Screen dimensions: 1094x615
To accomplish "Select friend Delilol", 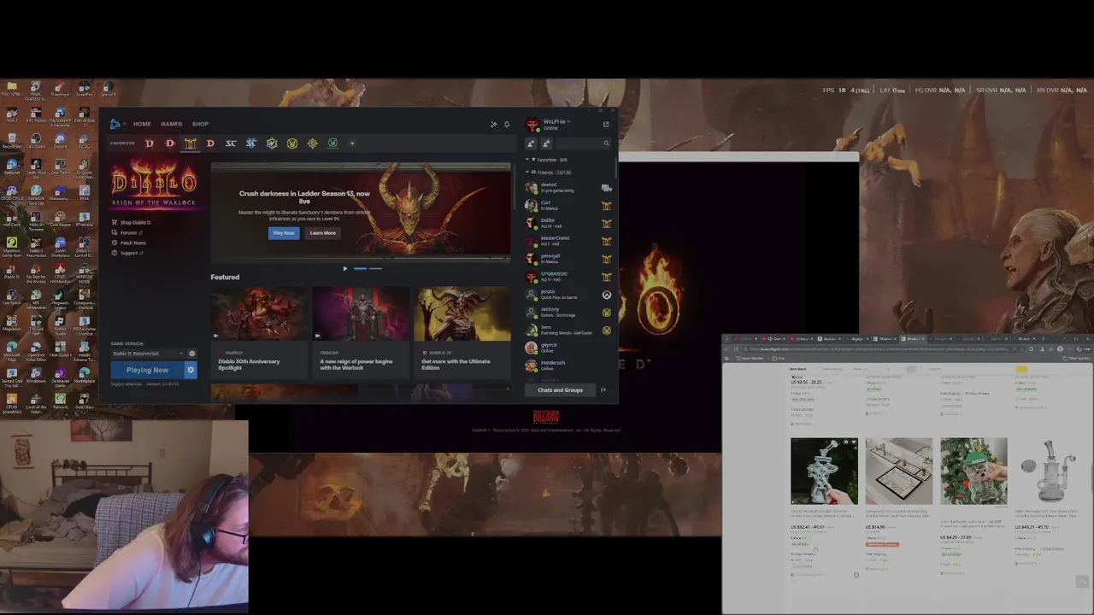I will (568, 224).
